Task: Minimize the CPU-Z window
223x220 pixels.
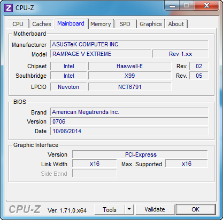Action: coord(172,6)
